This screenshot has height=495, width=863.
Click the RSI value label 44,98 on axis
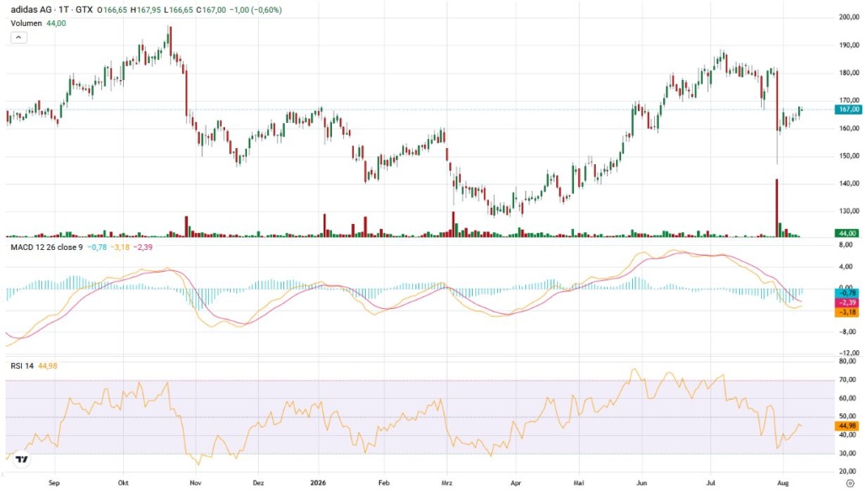pyautogui.click(x=848, y=426)
